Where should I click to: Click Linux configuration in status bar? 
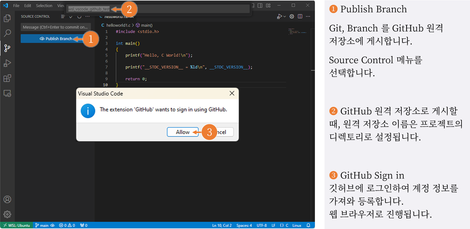pos(297,226)
